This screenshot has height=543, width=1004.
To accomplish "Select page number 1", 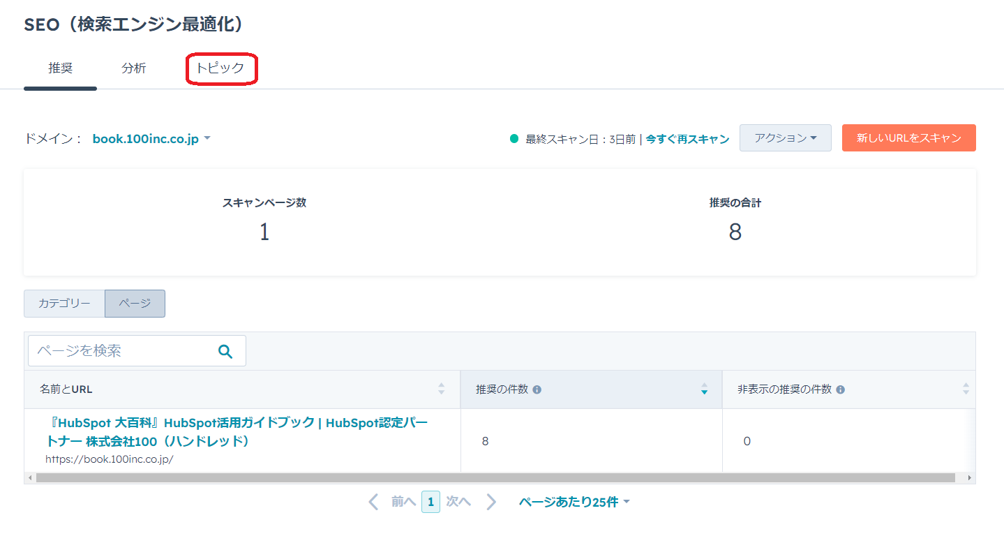I will 430,502.
